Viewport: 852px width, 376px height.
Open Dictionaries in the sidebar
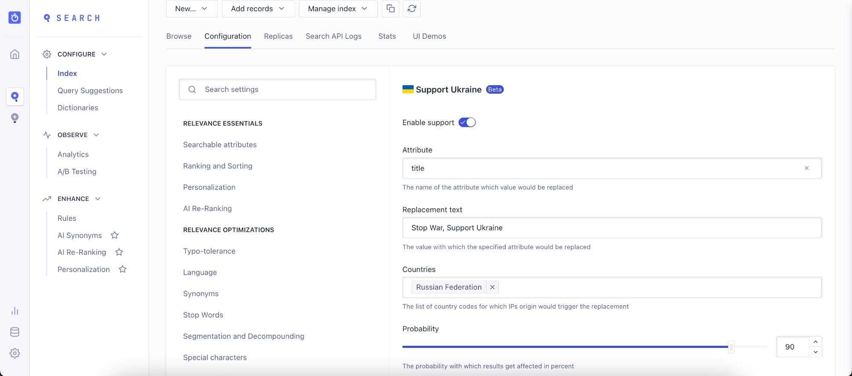78,108
